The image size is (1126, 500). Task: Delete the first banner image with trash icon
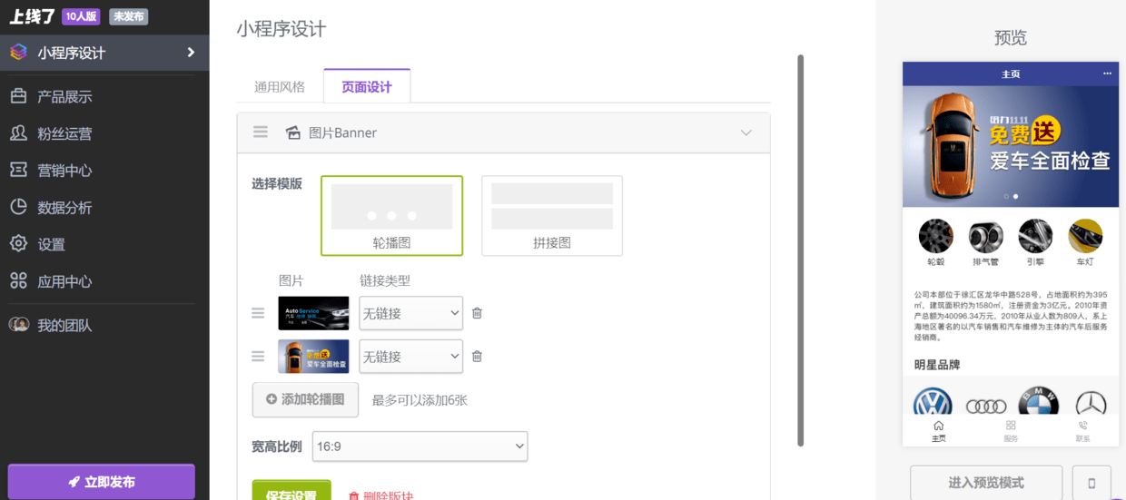pyautogui.click(x=477, y=313)
